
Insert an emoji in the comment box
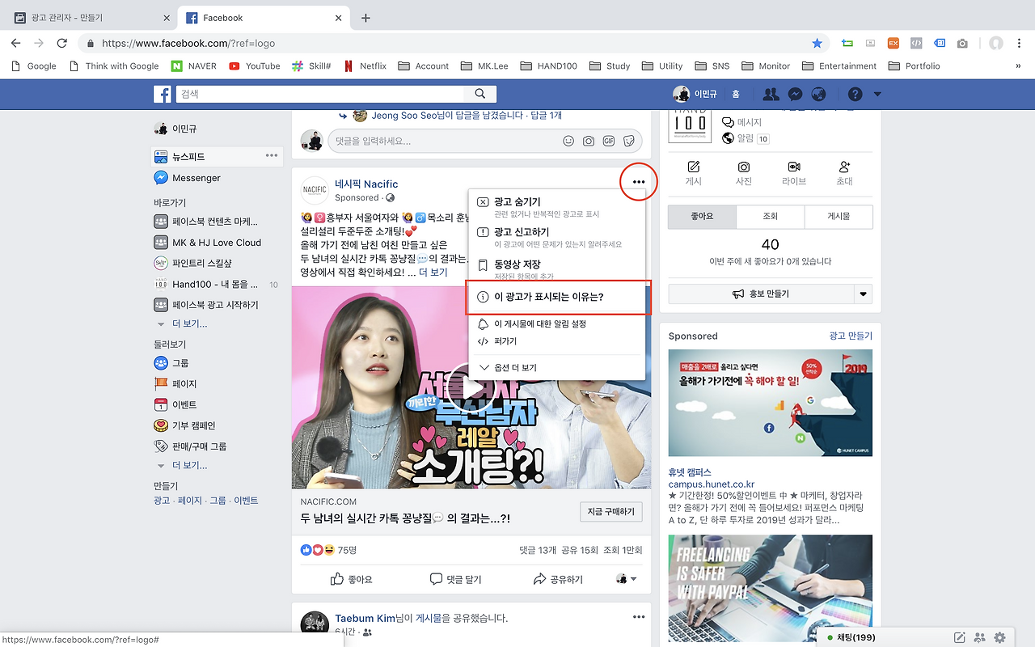(x=568, y=141)
